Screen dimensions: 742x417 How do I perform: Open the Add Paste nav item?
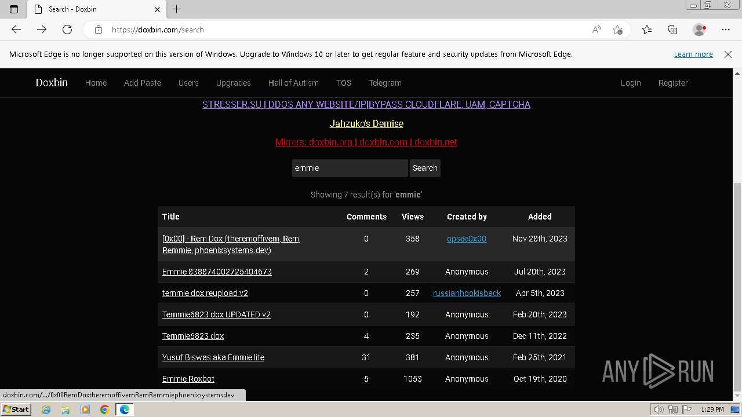(143, 83)
